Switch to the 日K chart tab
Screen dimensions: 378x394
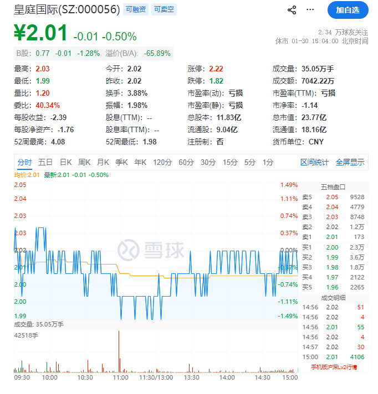click(x=65, y=162)
